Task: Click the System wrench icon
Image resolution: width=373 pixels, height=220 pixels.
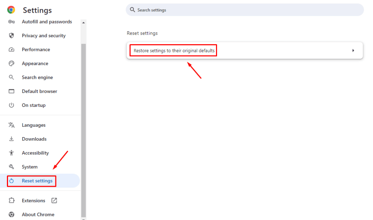Action: [x=11, y=167]
